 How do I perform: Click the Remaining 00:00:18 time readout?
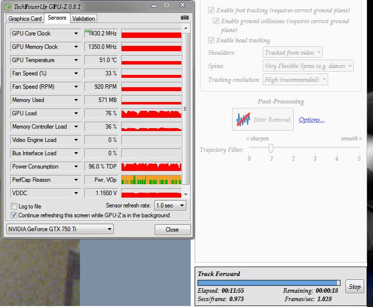(x=311, y=291)
